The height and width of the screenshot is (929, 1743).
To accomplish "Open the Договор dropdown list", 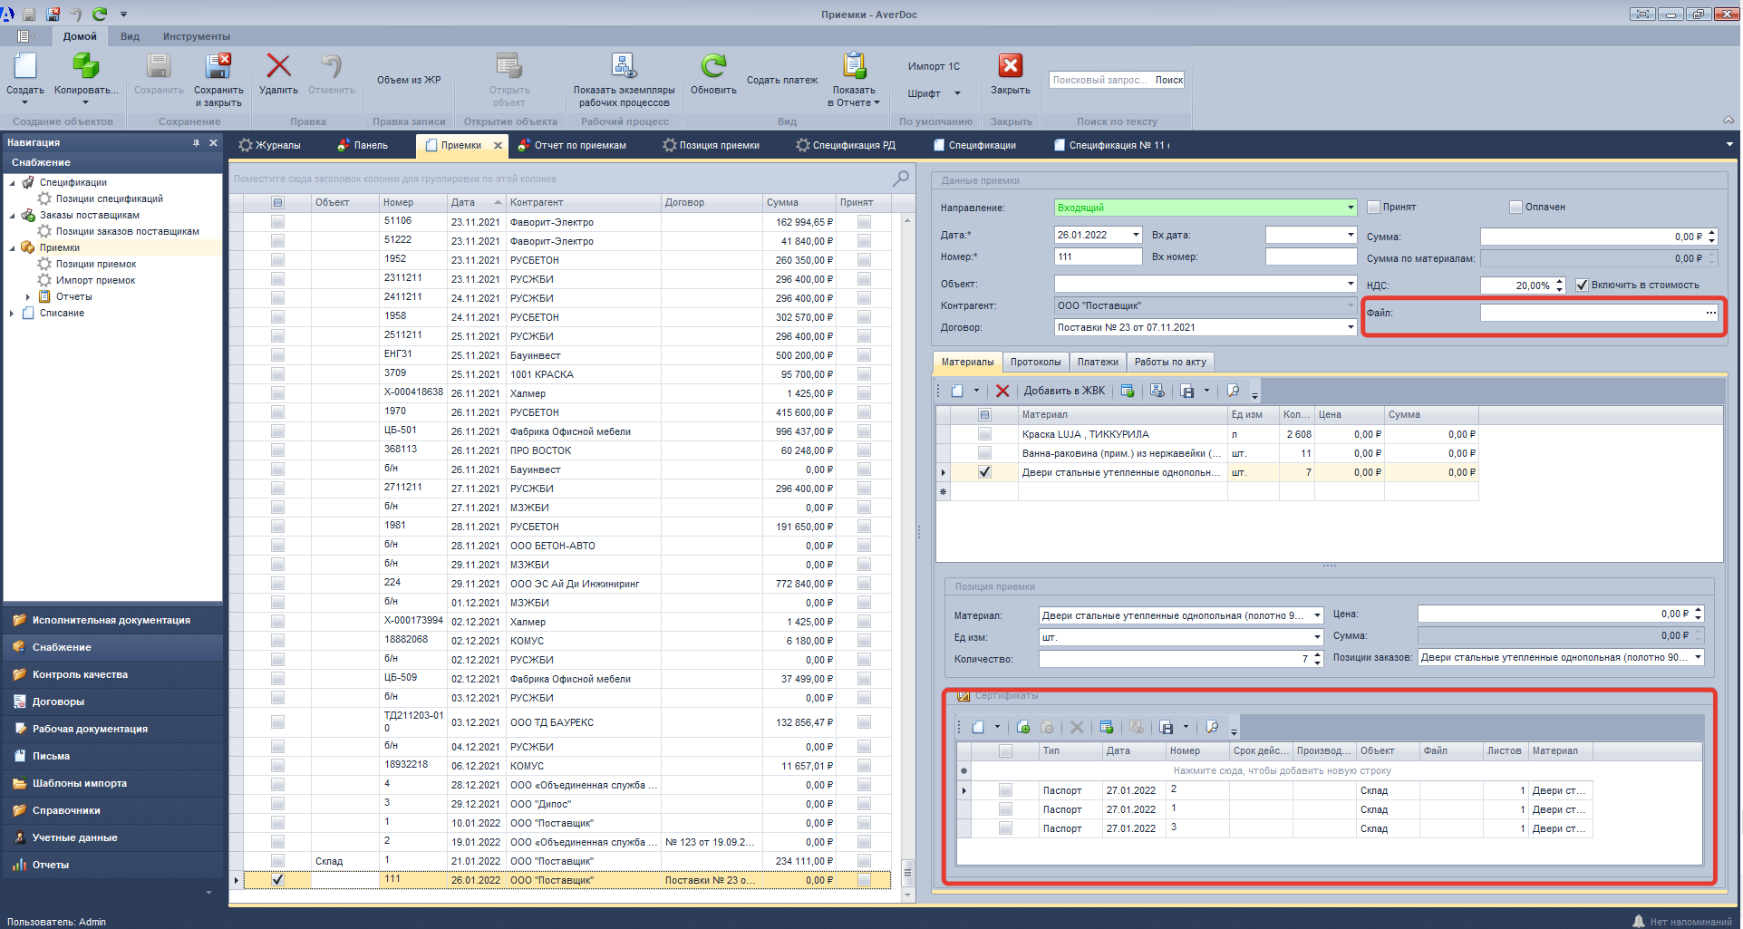I will (x=1350, y=328).
